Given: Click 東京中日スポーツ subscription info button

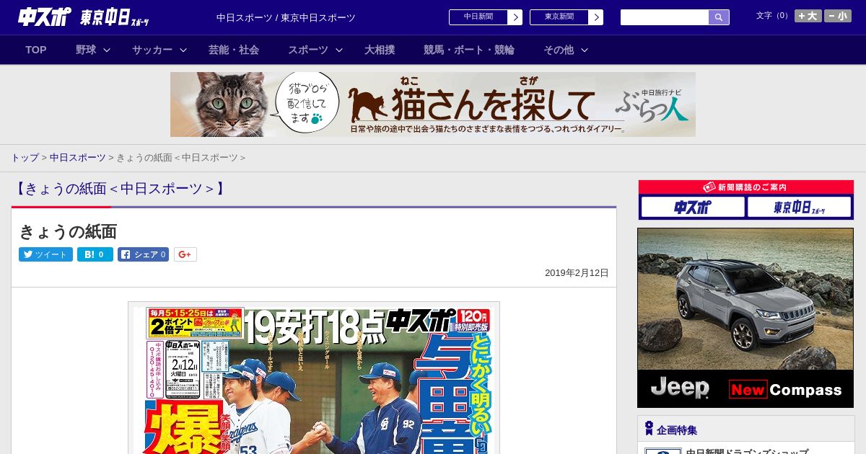Looking at the screenshot, I should (x=800, y=208).
